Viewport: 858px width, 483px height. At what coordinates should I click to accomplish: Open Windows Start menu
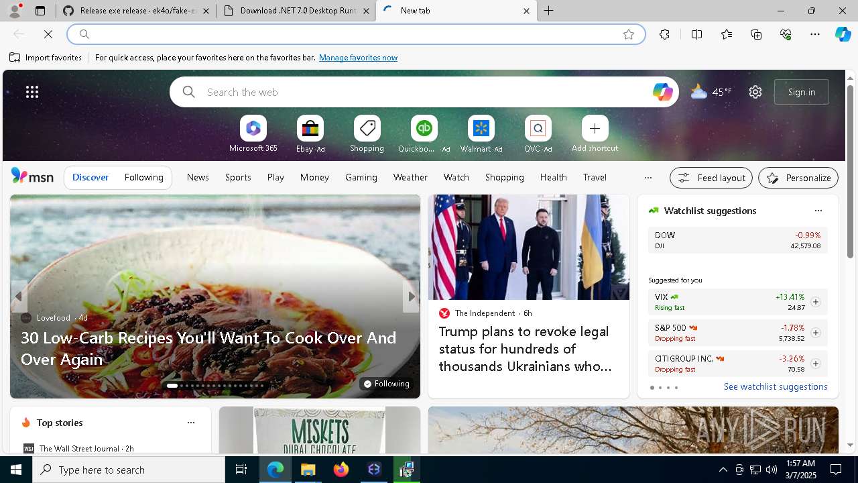point(16,470)
